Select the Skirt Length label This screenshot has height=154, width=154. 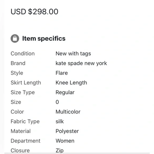click(26, 83)
